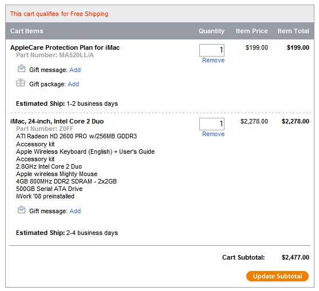Click the Cart Subtotal label
Screen dimensions: 319x291
[243, 257]
